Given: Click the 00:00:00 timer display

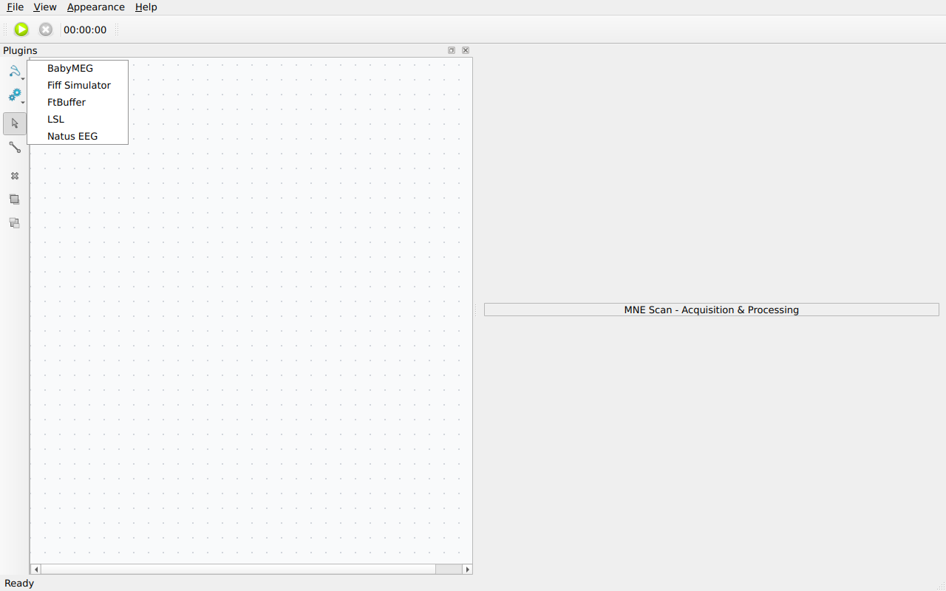Looking at the screenshot, I should pyautogui.click(x=85, y=30).
